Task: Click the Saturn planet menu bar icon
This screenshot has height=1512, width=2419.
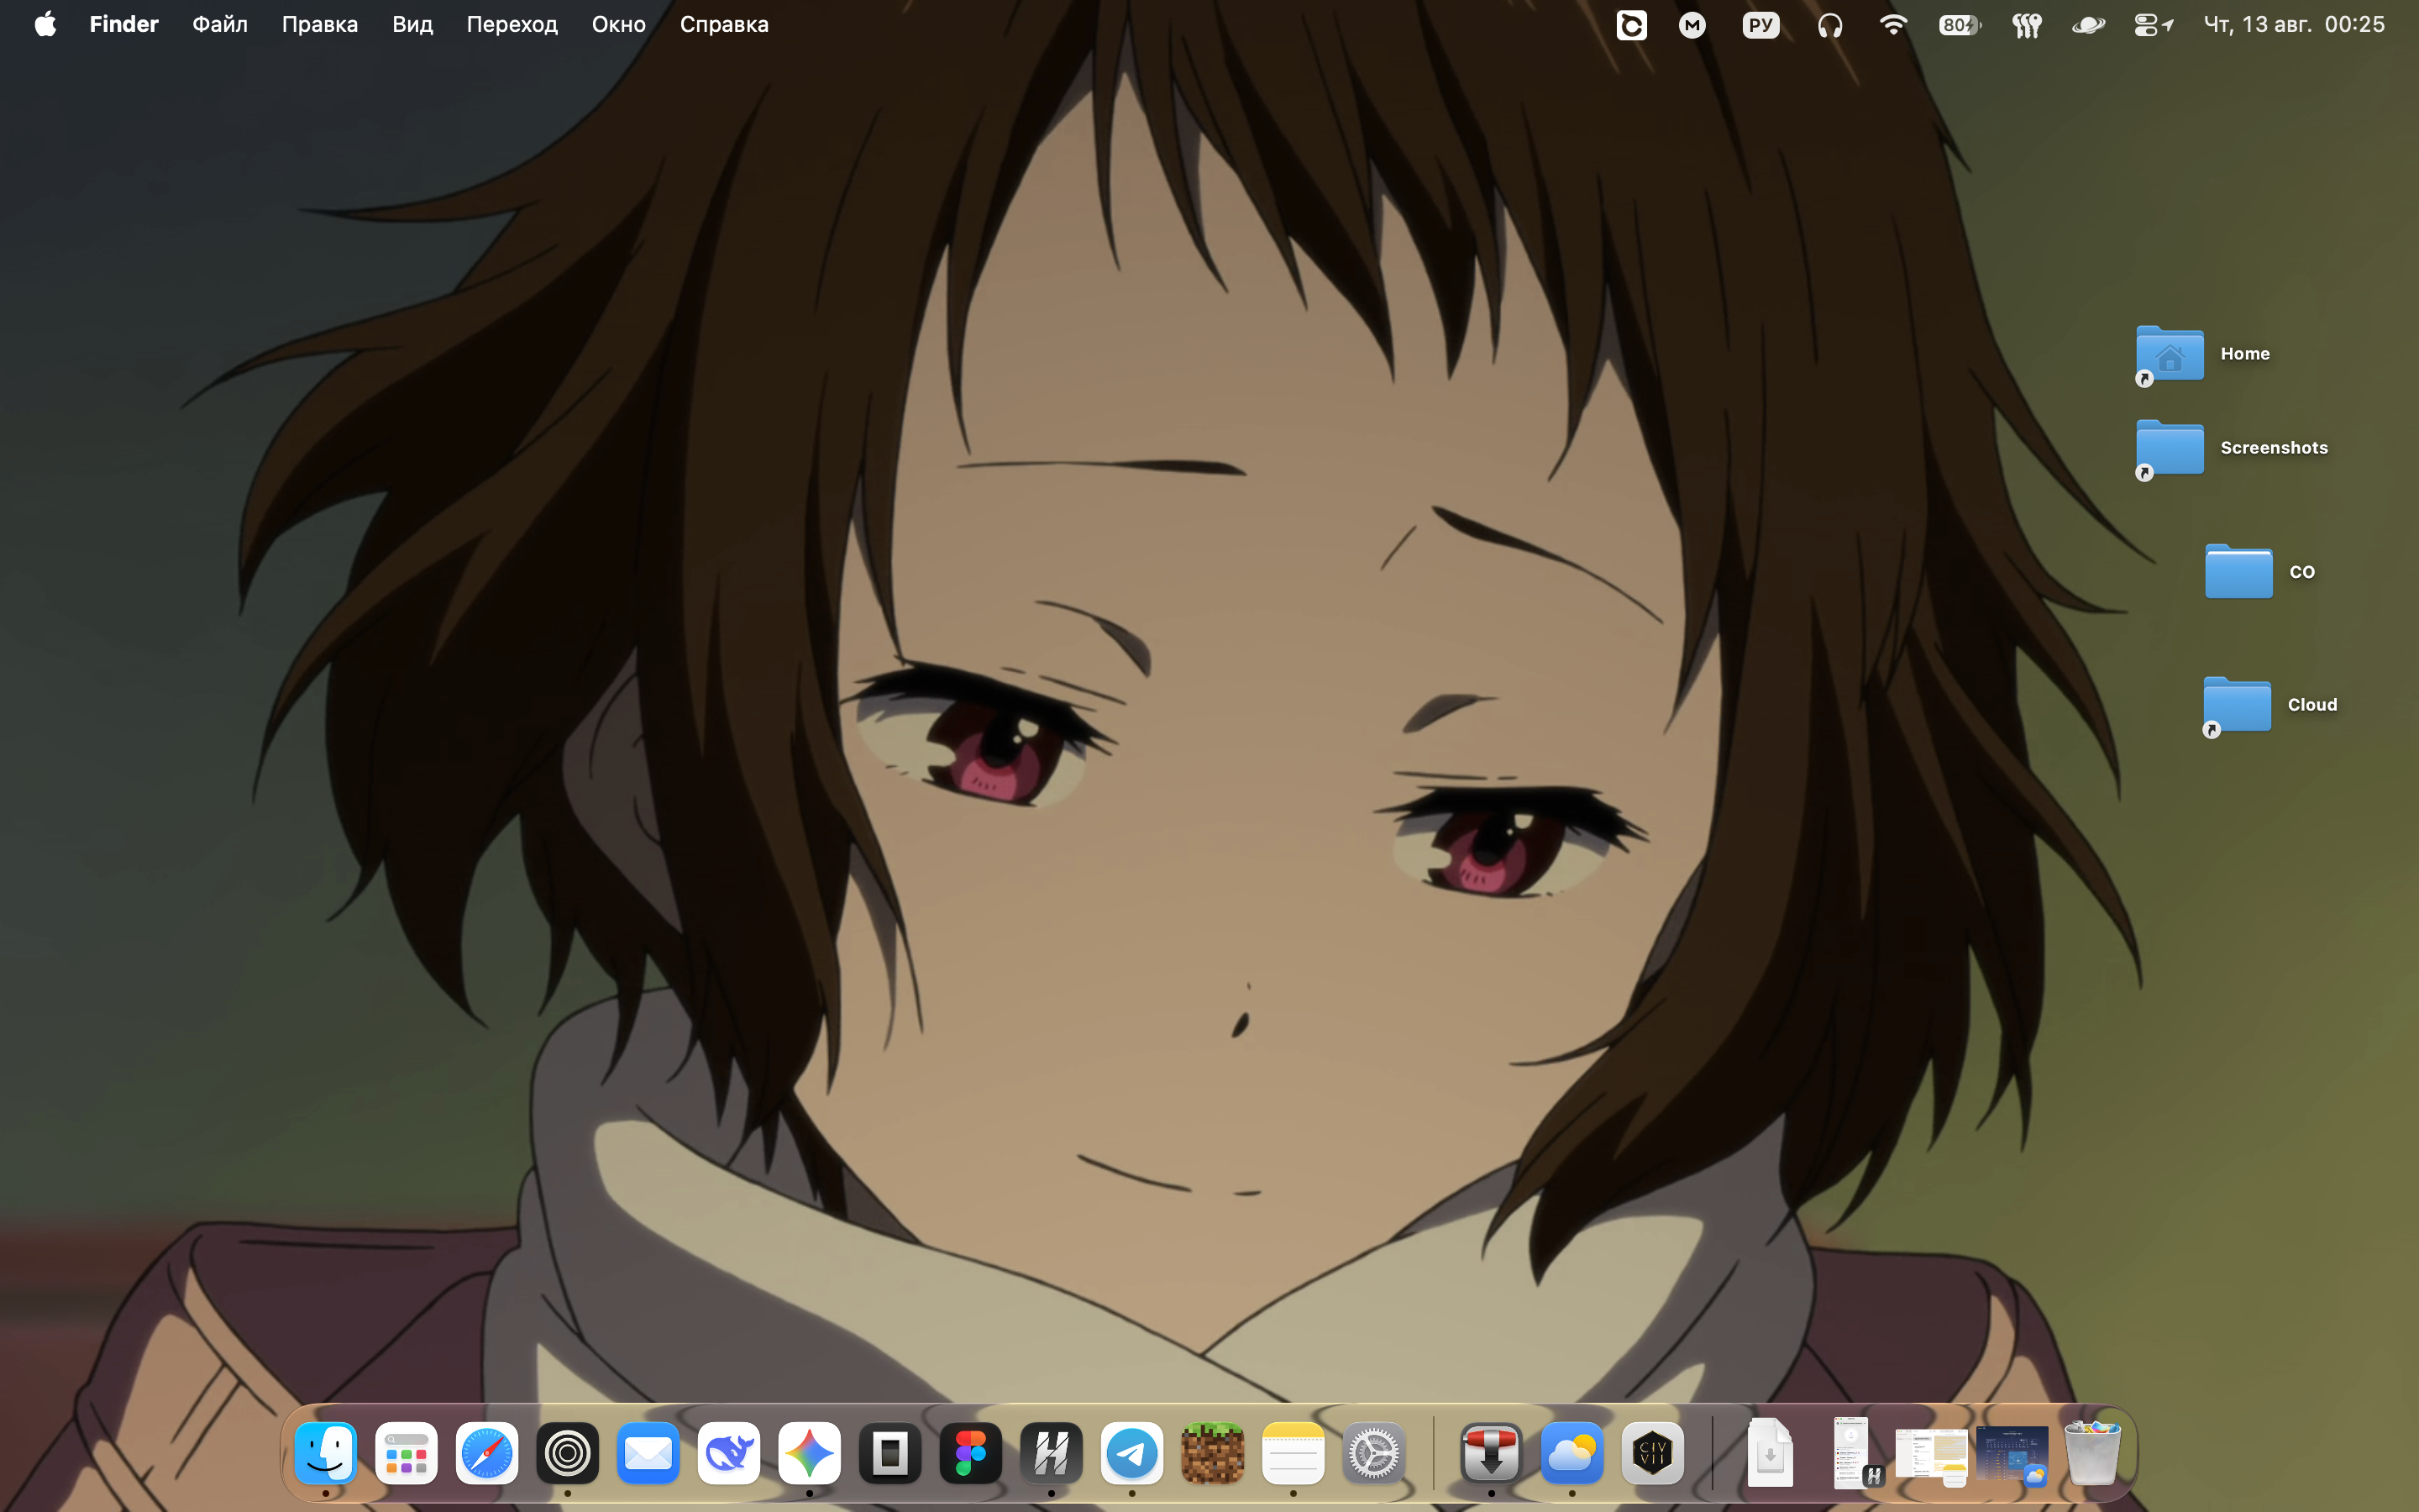Action: tap(2088, 25)
